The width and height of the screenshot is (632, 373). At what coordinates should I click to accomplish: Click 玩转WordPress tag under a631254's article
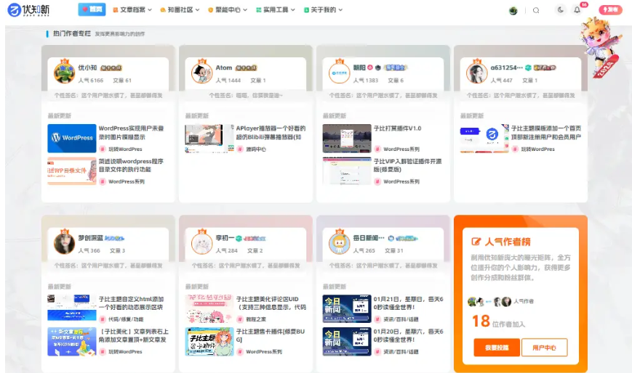pos(537,149)
